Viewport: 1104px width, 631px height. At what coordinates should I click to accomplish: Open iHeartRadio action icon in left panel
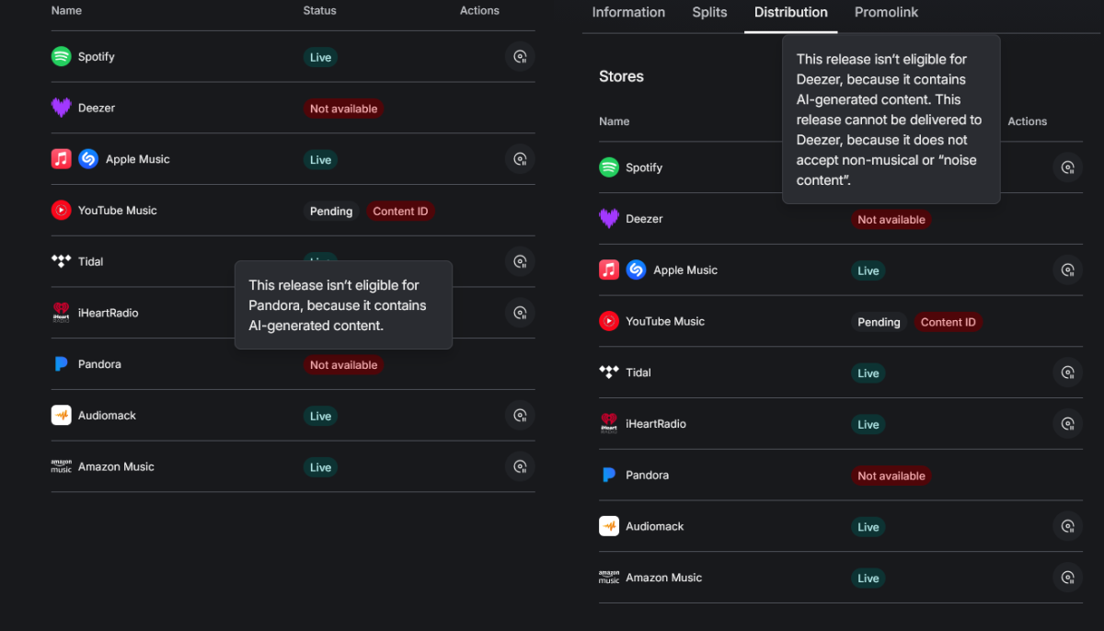(x=520, y=313)
